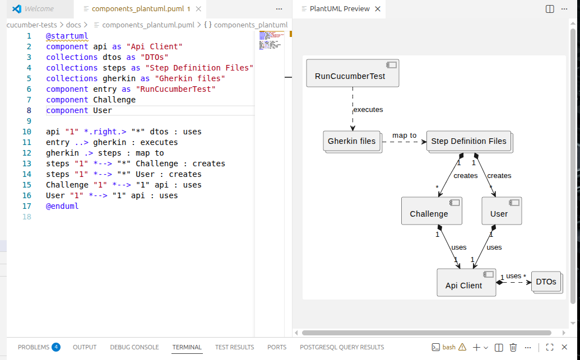Open the editor group ellipsis menu
Viewport: 580px width, 360px height.
click(x=279, y=9)
